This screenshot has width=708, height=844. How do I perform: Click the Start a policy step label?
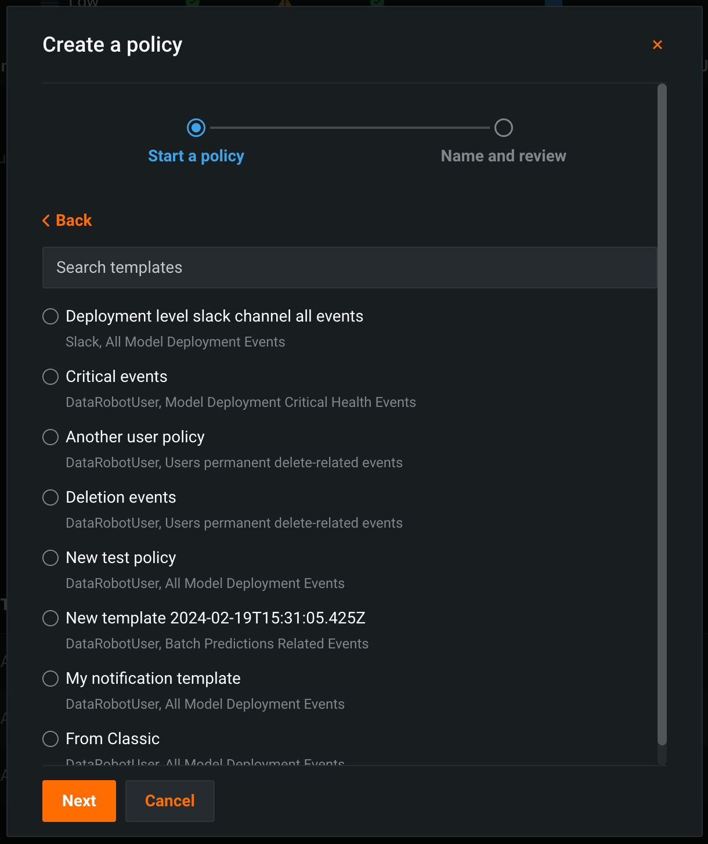tap(196, 156)
